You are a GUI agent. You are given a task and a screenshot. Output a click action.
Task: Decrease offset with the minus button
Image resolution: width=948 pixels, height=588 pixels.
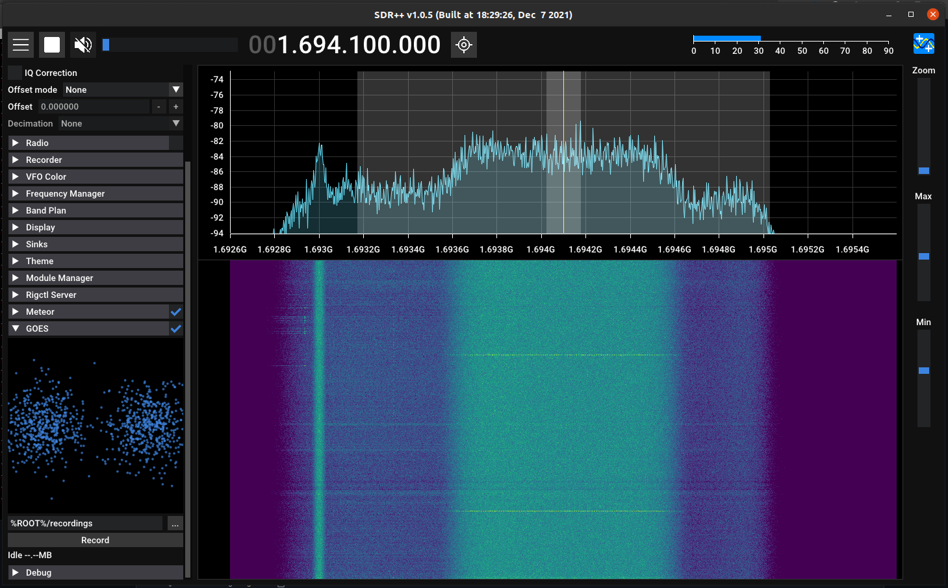(x=159, y=106)
